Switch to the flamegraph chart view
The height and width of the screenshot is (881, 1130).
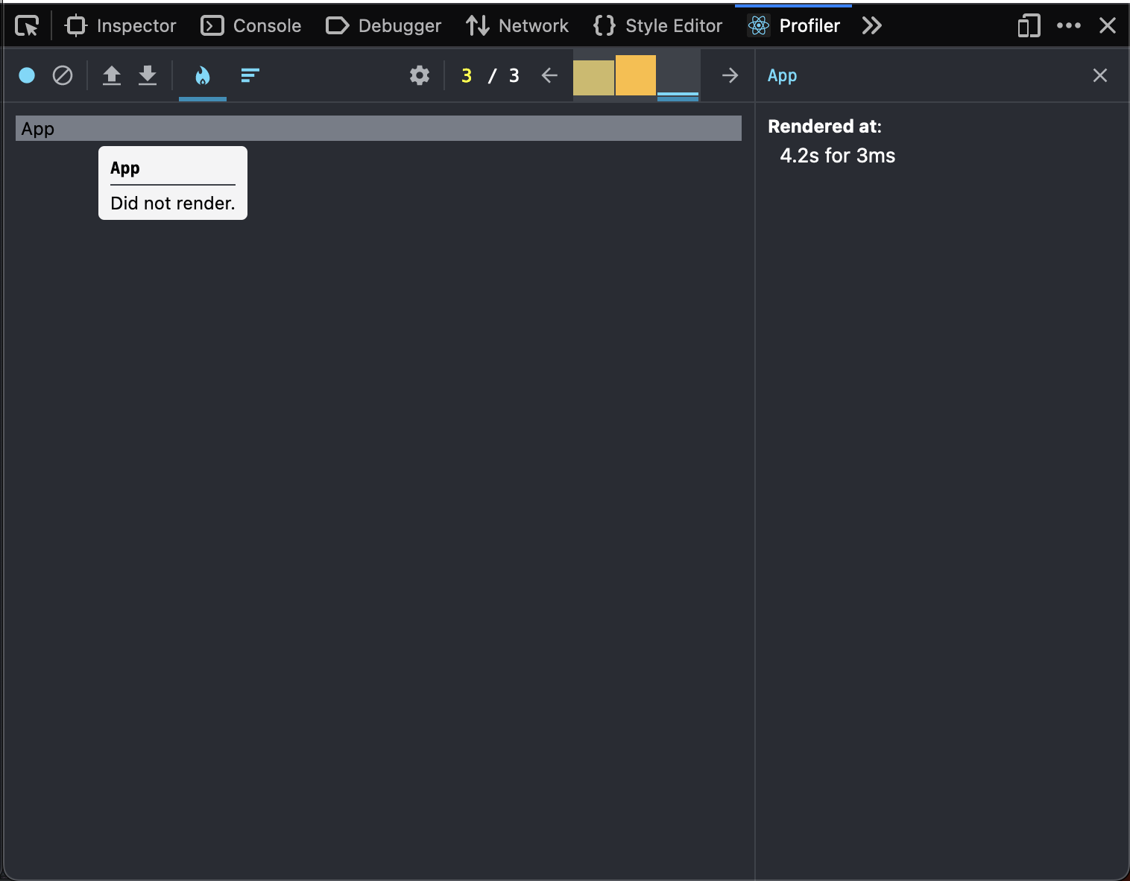pyautogui.click(x=203, y=75)
